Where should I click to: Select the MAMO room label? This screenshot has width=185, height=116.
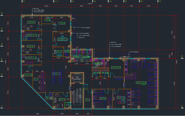59,52
